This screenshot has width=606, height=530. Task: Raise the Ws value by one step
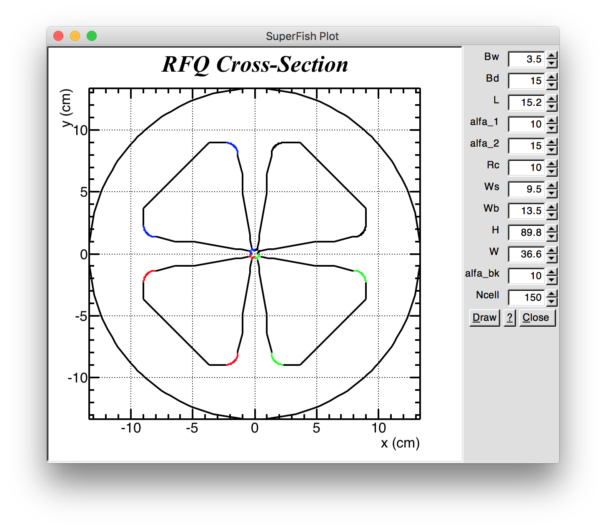[552, 185]
